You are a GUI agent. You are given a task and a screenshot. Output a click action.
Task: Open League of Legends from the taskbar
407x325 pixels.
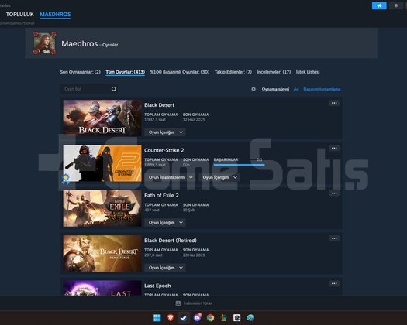click(223, 318)
